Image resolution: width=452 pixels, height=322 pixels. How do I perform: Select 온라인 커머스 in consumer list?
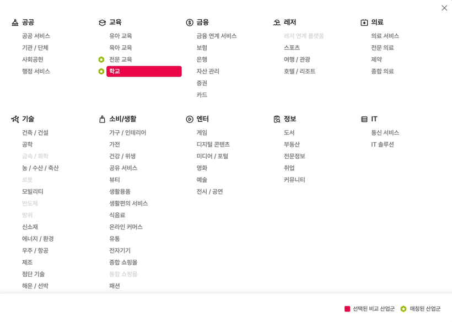click(126, 227)
